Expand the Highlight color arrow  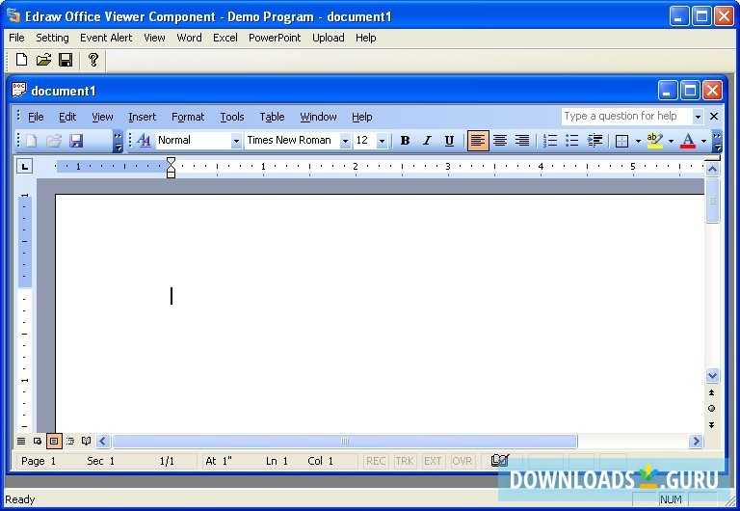click(x=671, y=141)
